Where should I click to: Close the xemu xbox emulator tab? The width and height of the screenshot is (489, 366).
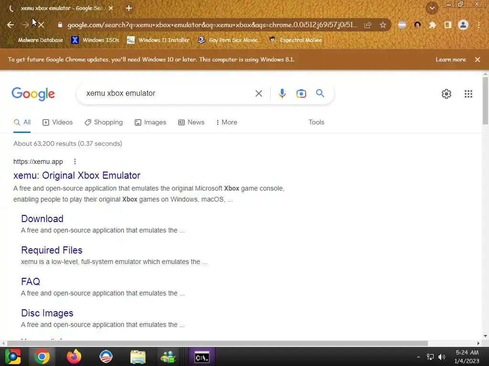tap(111, 9)
